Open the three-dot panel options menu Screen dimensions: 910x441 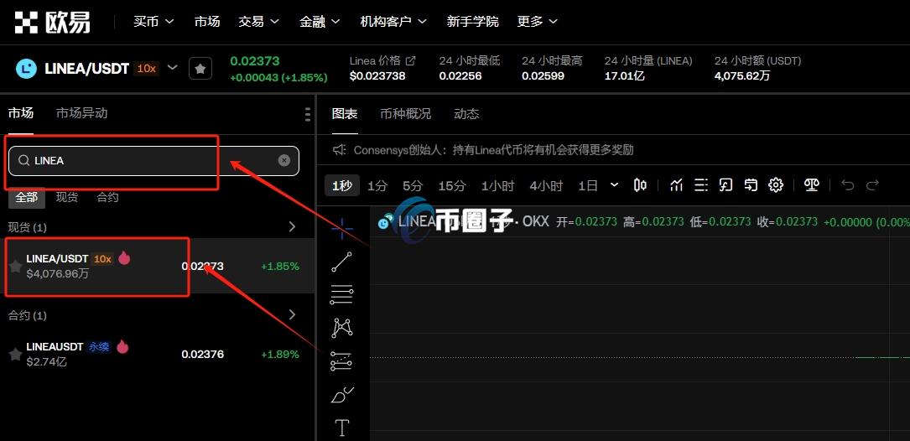click(x=308, y=114)
